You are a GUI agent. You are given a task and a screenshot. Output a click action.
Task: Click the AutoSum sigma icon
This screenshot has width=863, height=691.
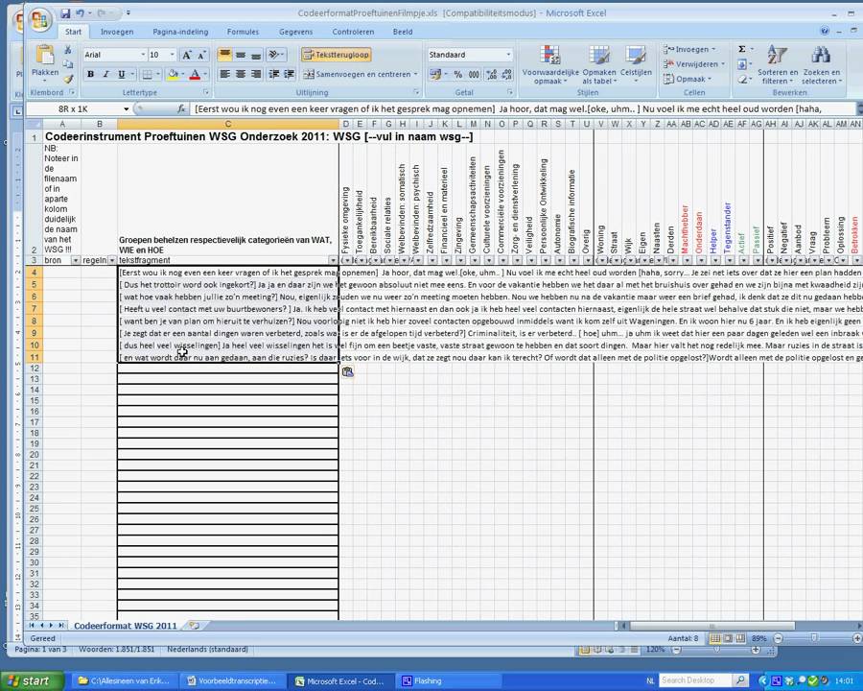tap(742, 49)
